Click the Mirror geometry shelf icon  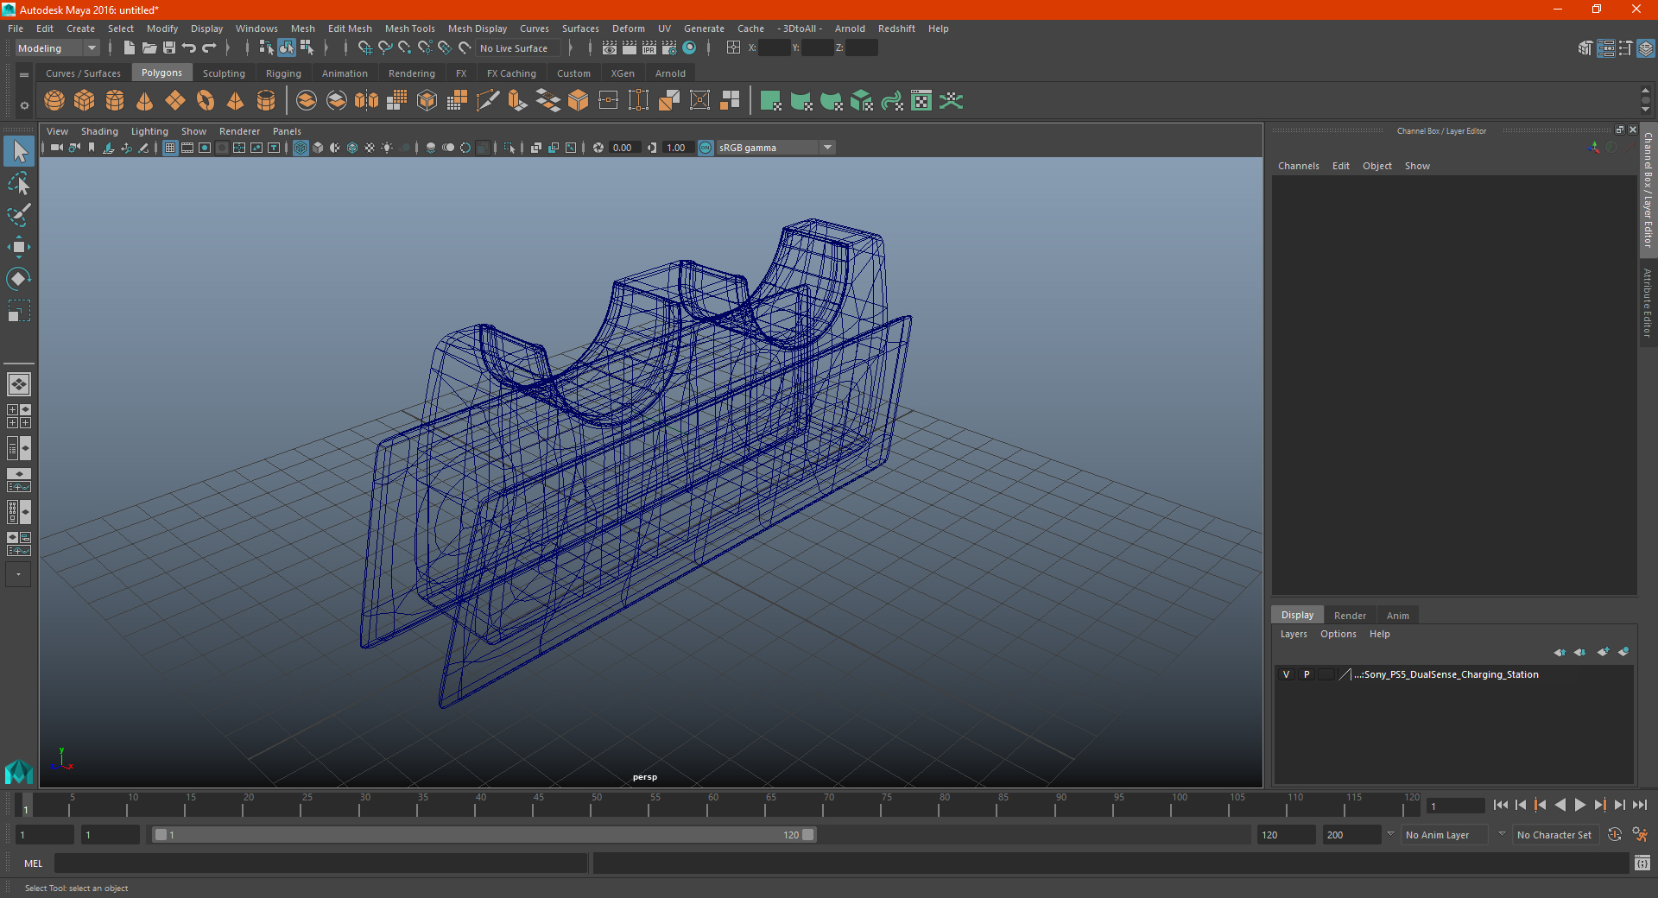(x=367, y=101)
